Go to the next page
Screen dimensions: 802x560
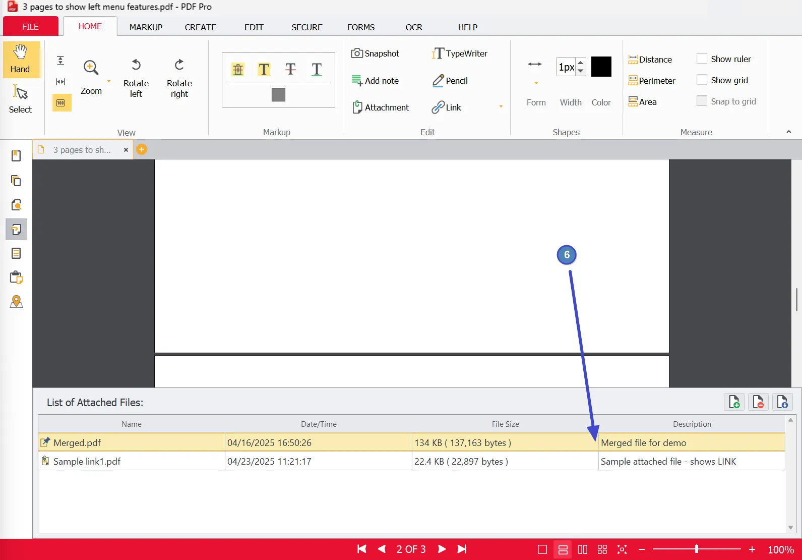point(442,549)
